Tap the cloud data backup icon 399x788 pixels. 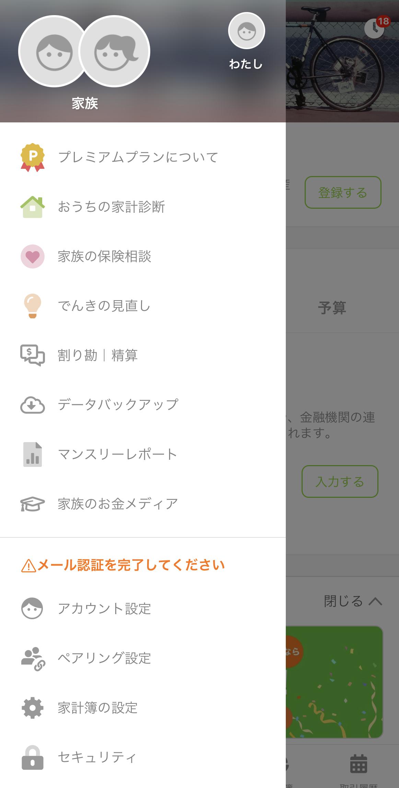pos(33,405)
